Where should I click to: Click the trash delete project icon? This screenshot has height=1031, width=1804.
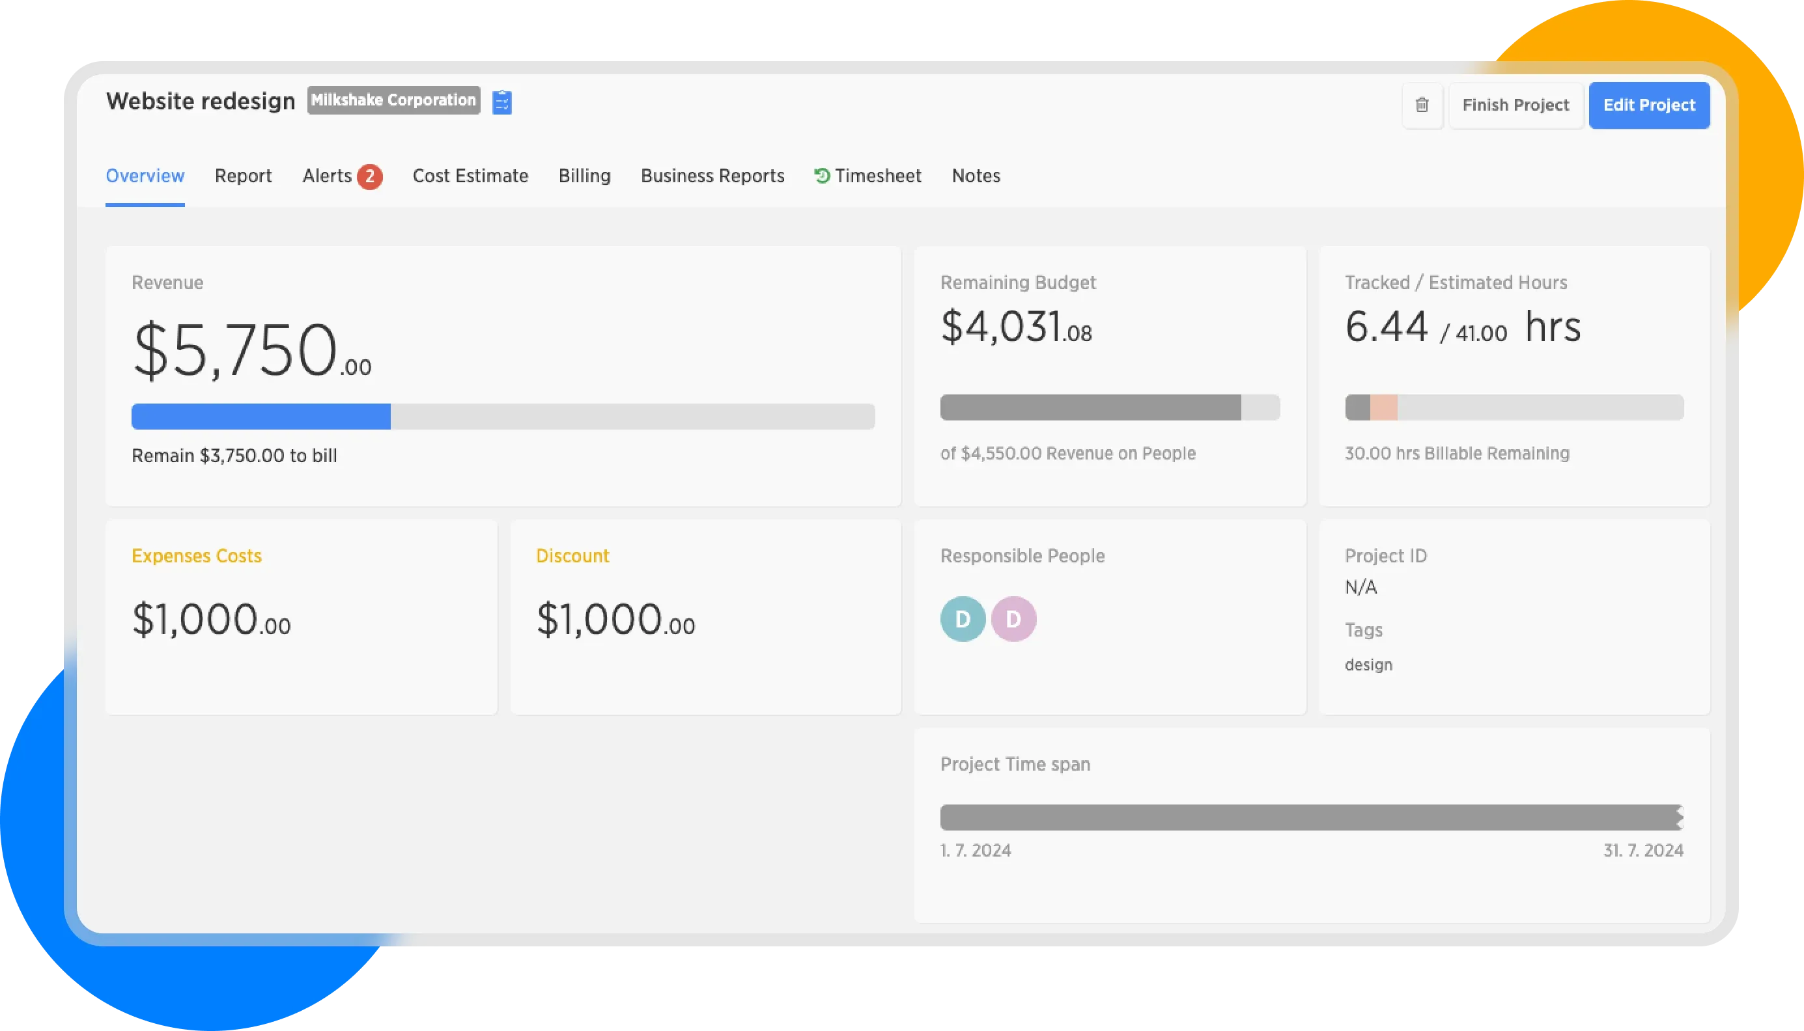coord(1422,105)
